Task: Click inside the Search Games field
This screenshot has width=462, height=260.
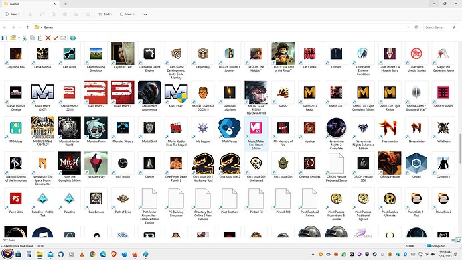Action: [x=438, y=27]
